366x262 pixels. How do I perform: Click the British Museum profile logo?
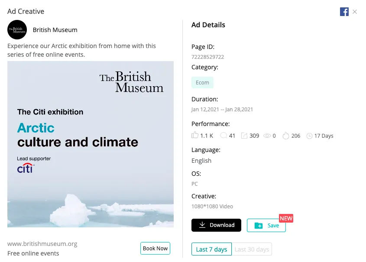click(17, 30)
